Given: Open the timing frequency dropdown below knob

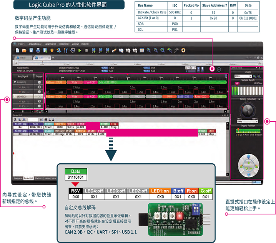Looking at the screenshot, I should [x=247, y=122].
